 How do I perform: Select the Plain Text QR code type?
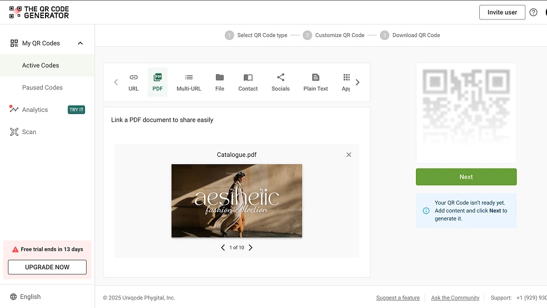click(x=315, y=82)
